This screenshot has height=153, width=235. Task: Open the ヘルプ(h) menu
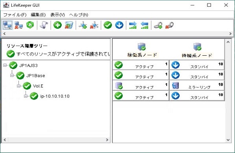tap(79, 15)
